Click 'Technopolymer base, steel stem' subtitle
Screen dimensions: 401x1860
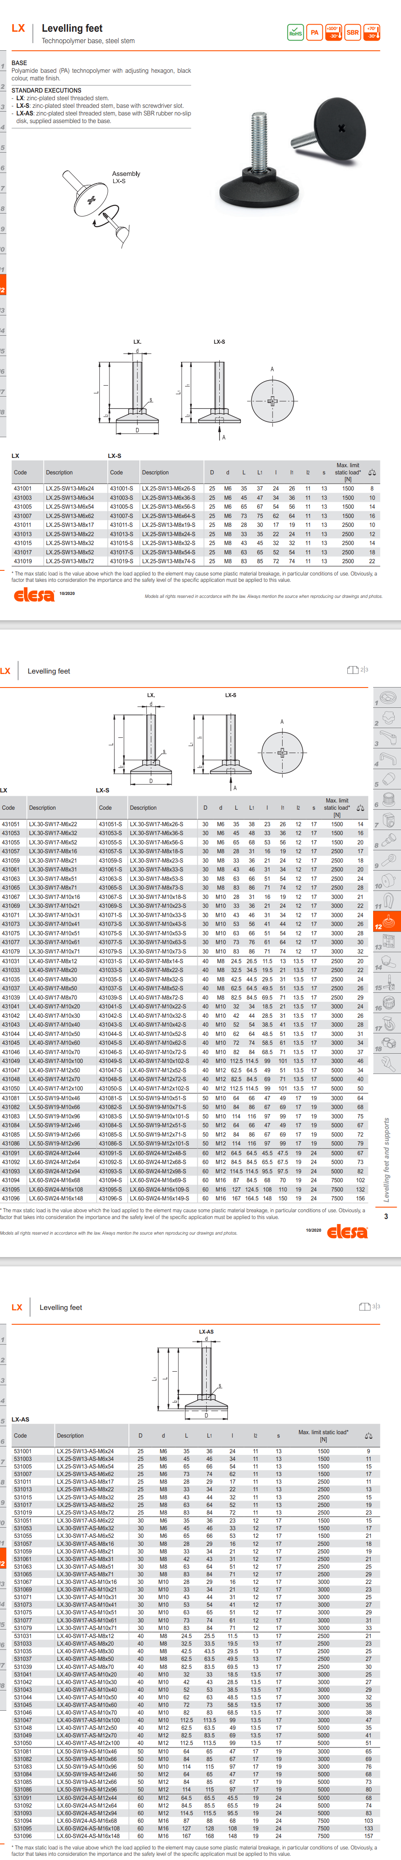88,41
